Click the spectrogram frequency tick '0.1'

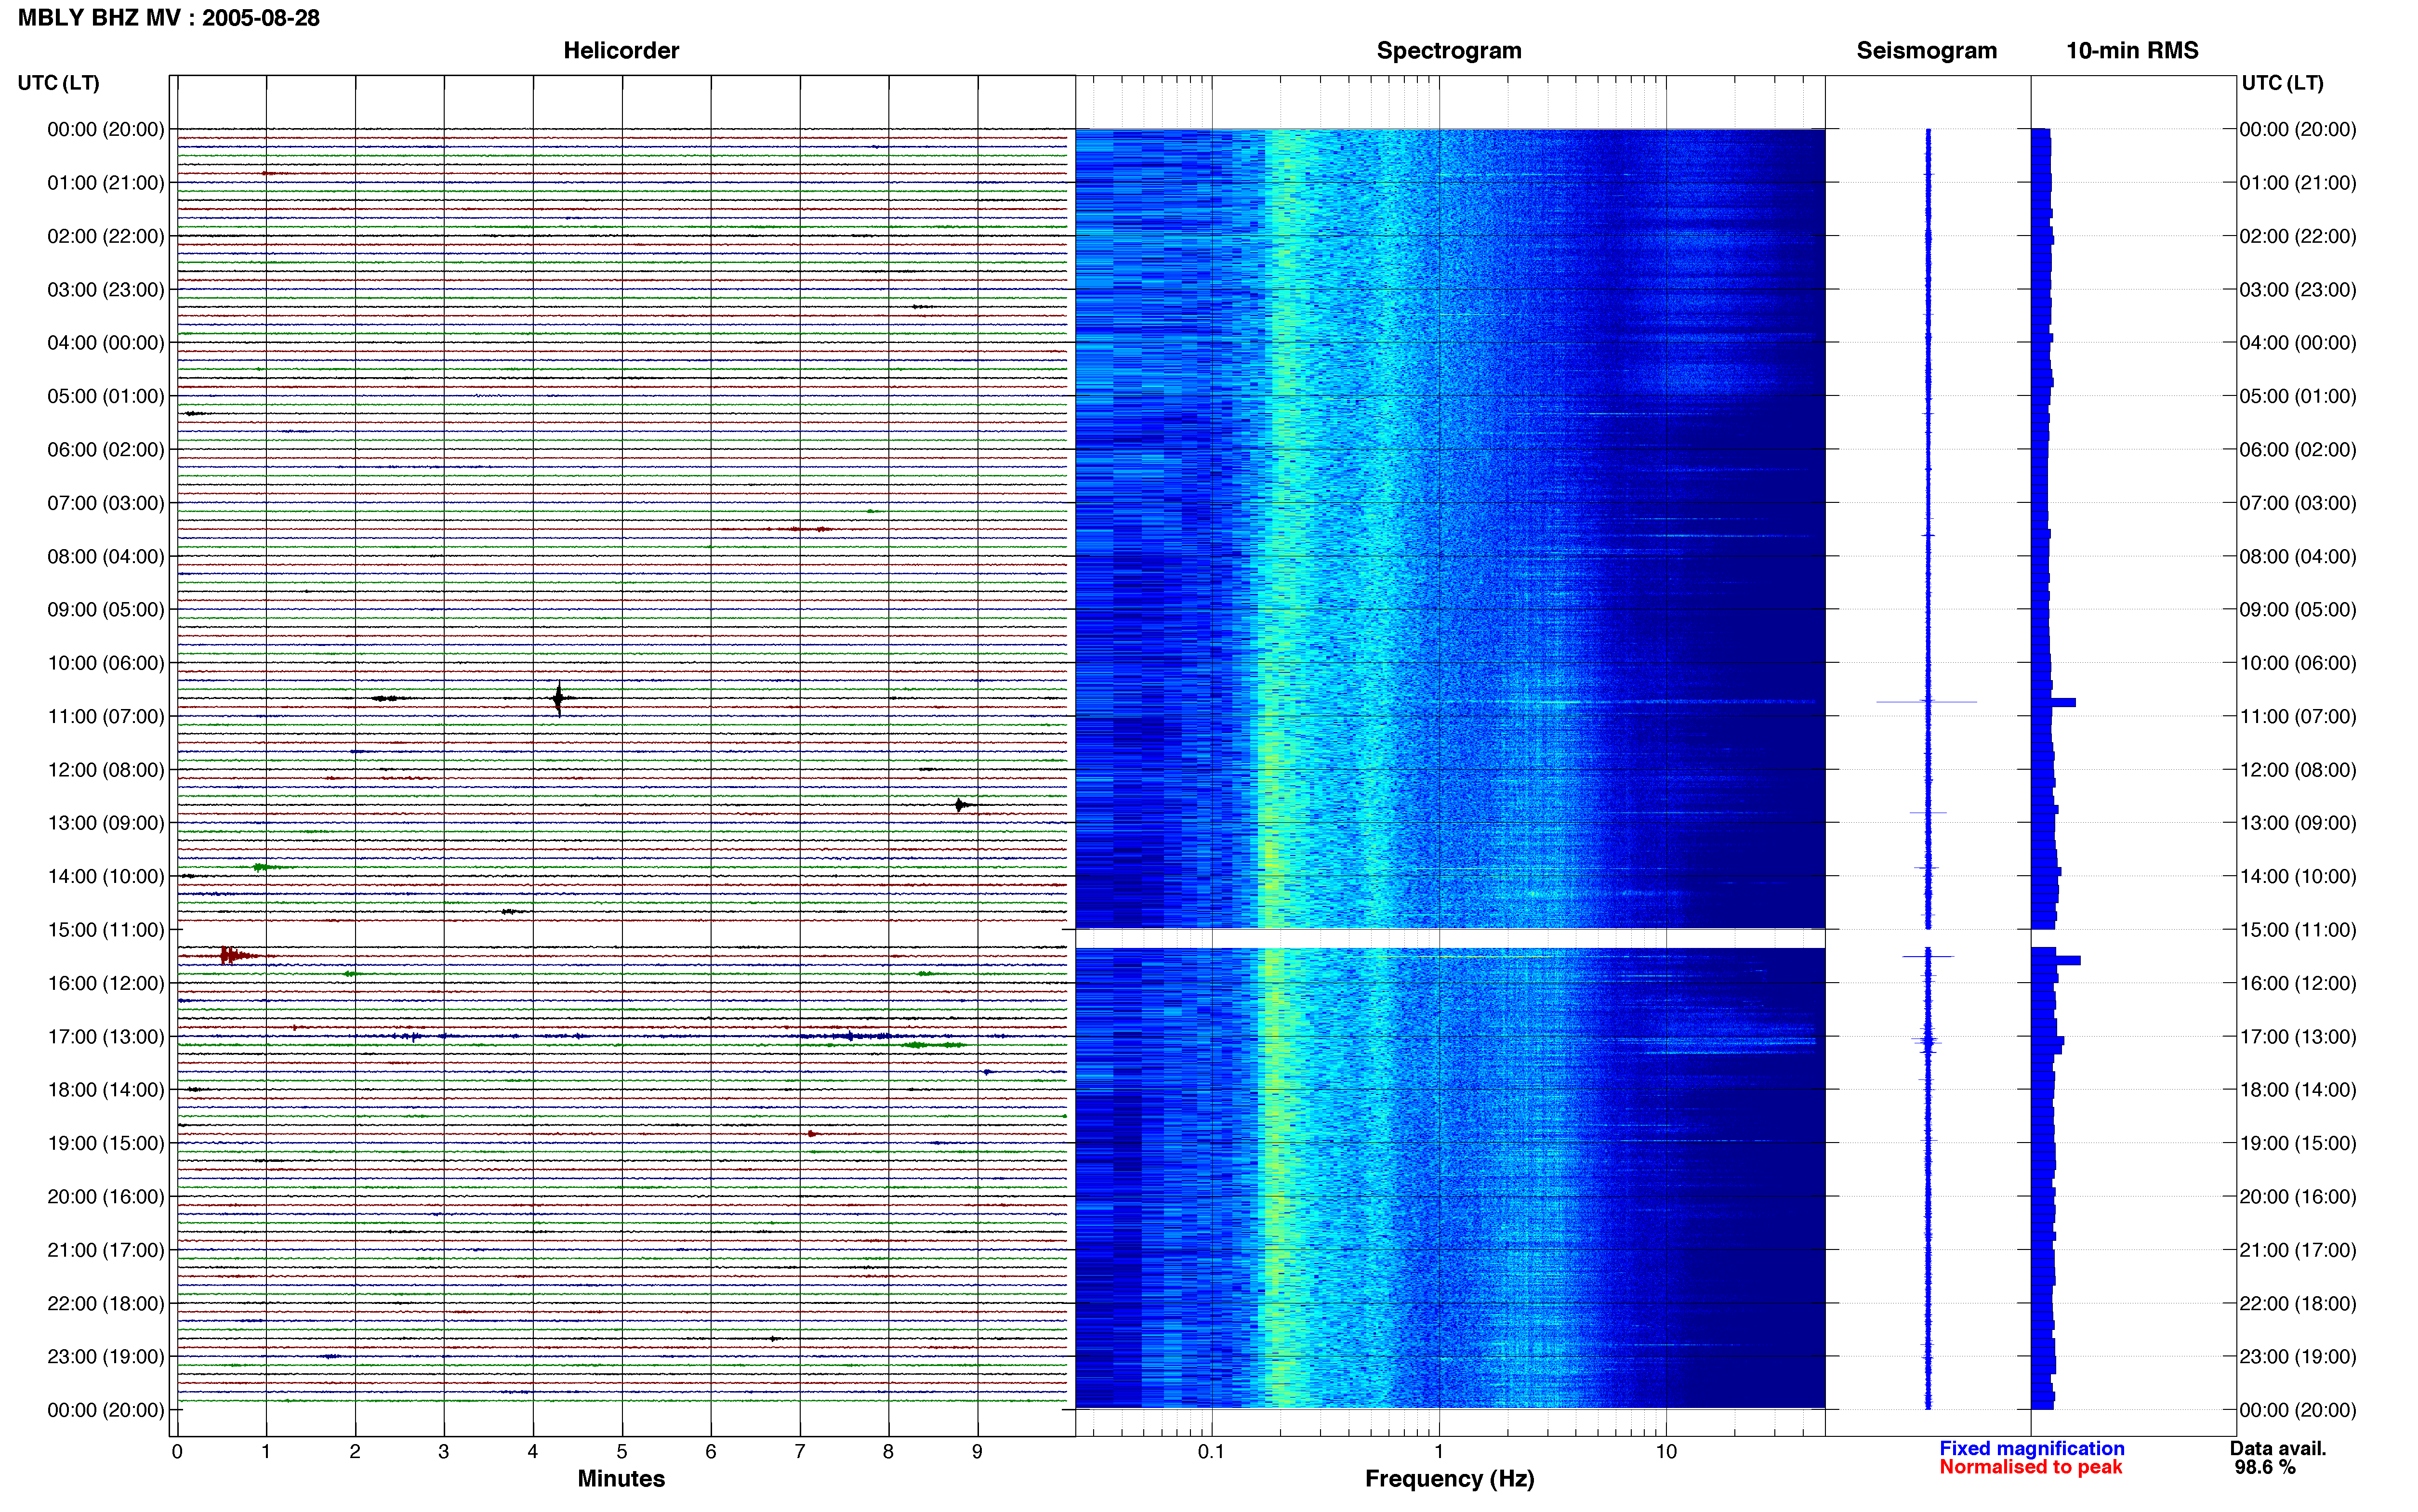click(x=1211, y=1452)
